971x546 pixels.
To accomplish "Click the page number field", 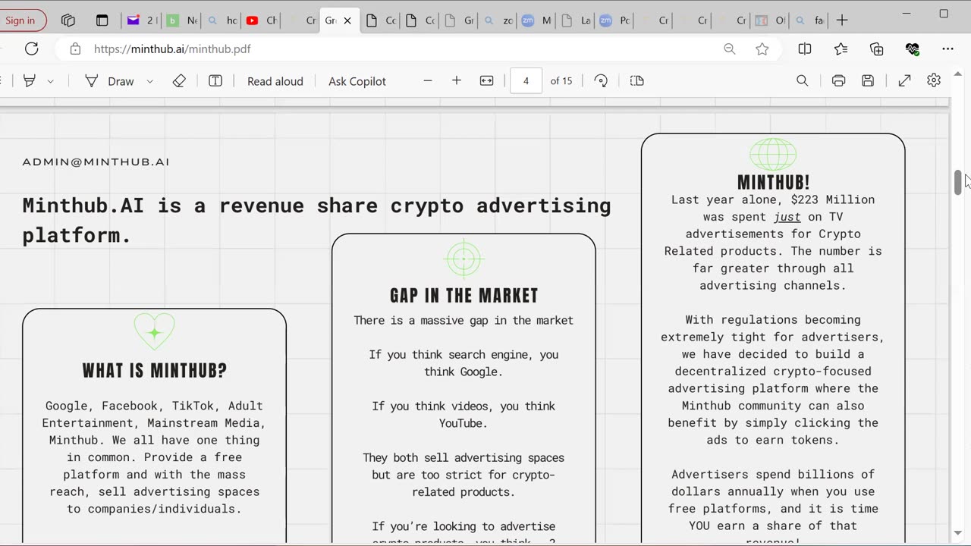I will [526, 81].
